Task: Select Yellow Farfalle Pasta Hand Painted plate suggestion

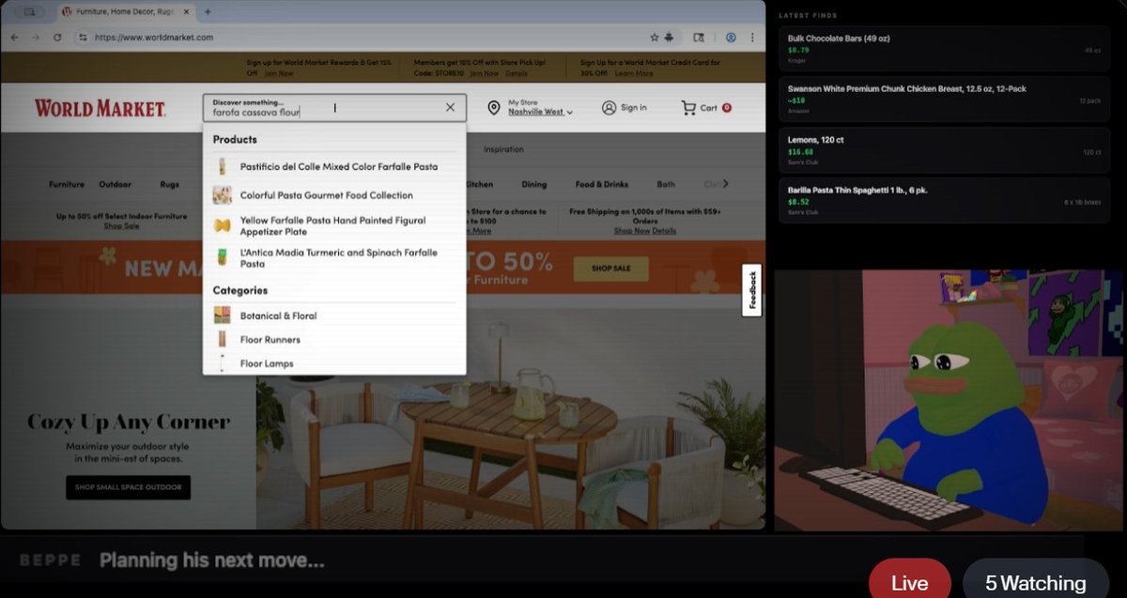Action: tap(334, 226)
